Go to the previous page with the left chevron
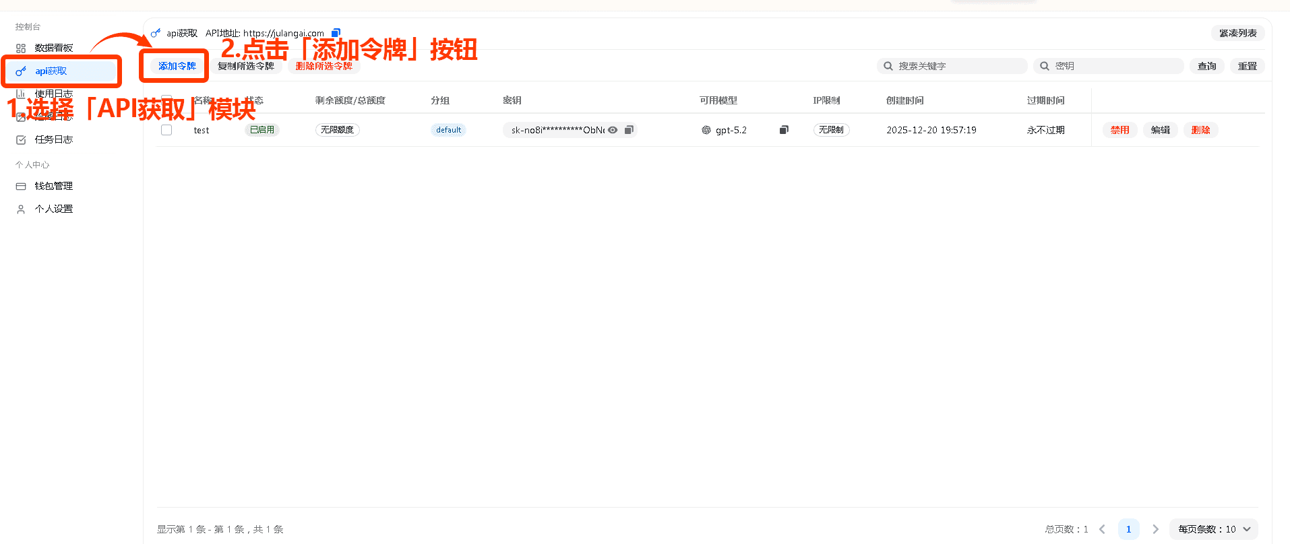The width and height of the screenshot is (1290, 544). click(1103, 529)
